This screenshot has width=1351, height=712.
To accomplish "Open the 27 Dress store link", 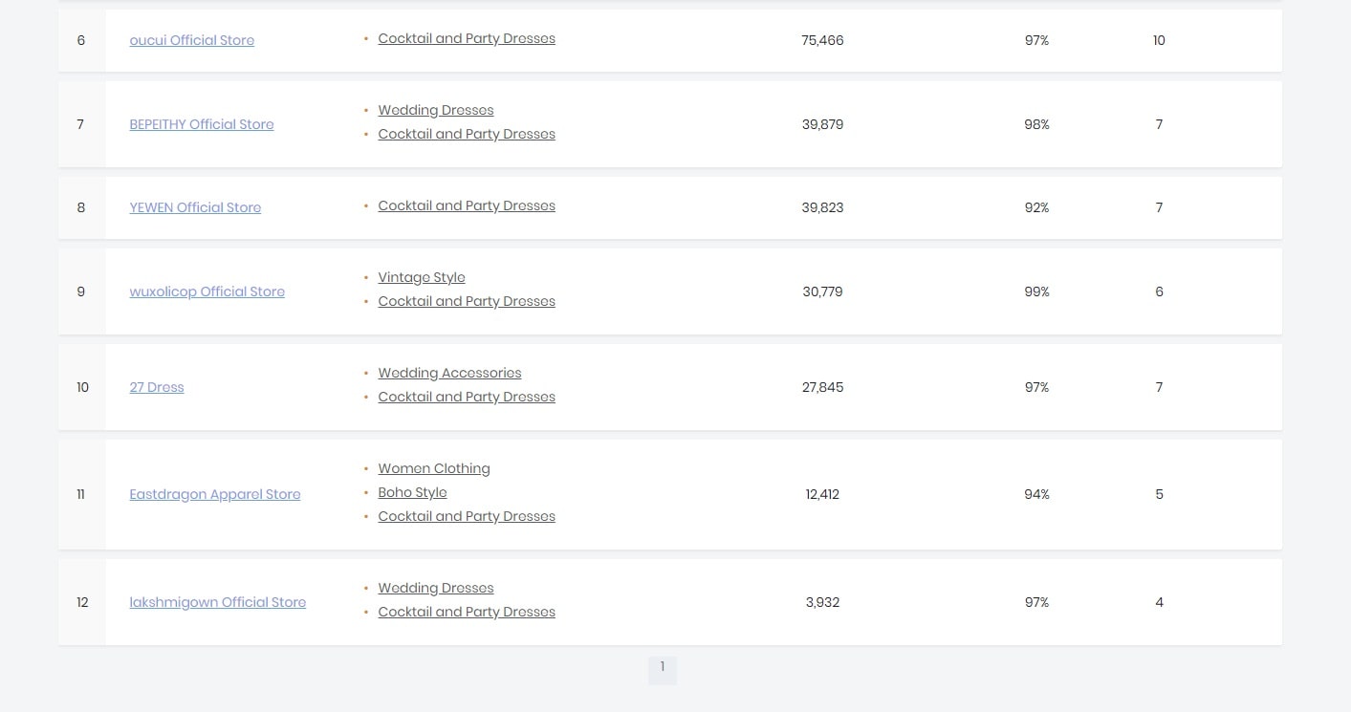I will pos(157,387).
